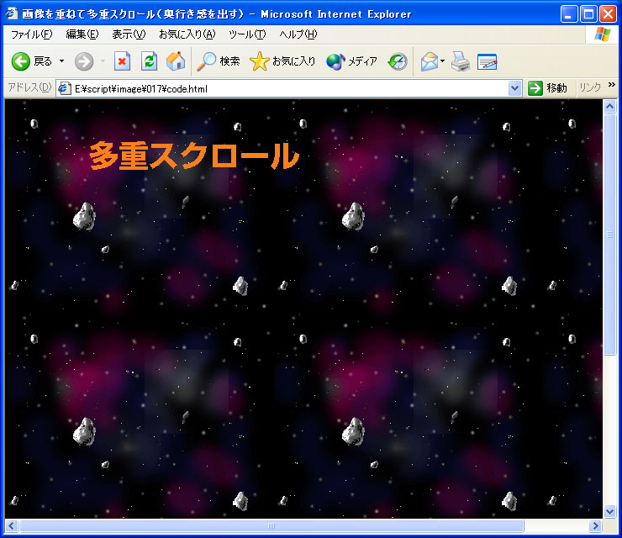Print the page with the printer icon
This screenshot has height=538, width=622.
pyautogui.click(x=461, y=61)
